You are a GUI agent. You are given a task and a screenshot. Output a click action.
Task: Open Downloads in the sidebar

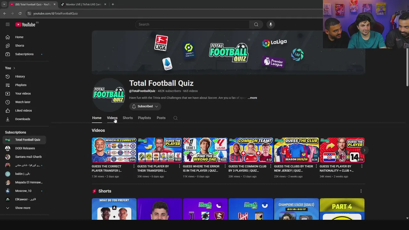(24, 119)
